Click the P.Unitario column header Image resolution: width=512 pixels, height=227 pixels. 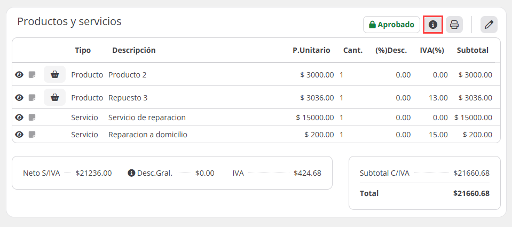pyautogui.click(x=311, y=50)
